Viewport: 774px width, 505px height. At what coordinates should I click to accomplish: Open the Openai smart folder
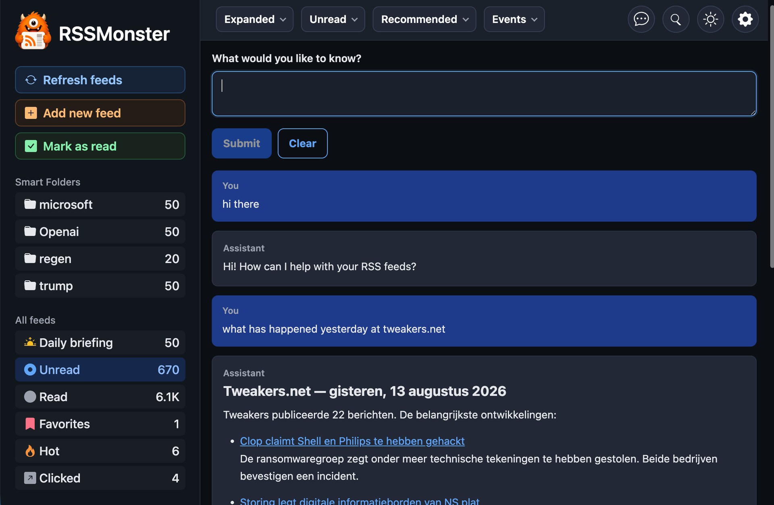coord(100,231)
